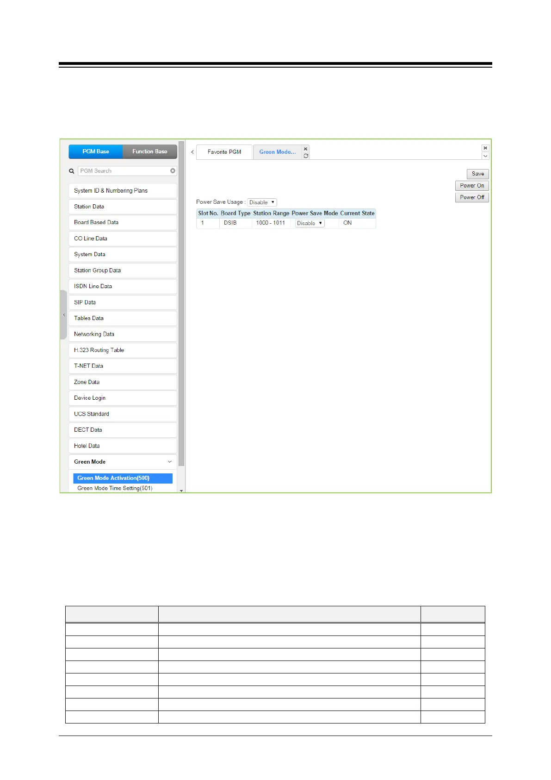Select the Green Mode tab
551x780 pixels.
click(277, 152)
